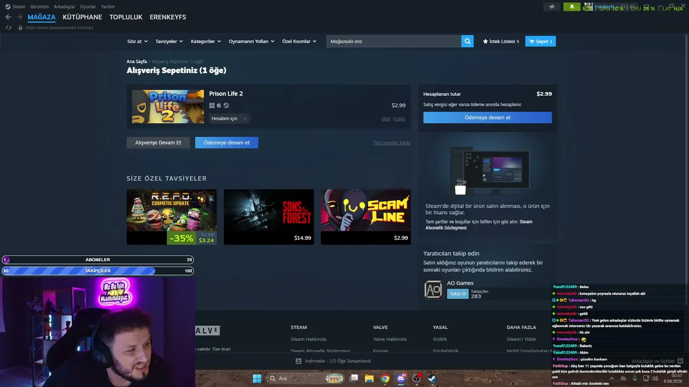
Task: Open the Prison Life 2 cart thumbnail
Action: click(x=168, y=106)
